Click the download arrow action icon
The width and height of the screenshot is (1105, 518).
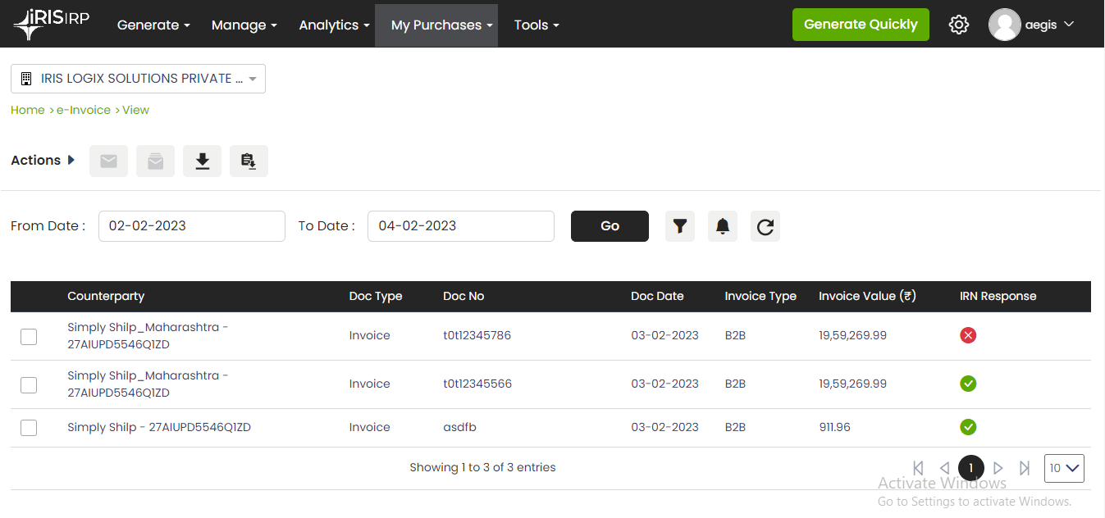(202, 161)
